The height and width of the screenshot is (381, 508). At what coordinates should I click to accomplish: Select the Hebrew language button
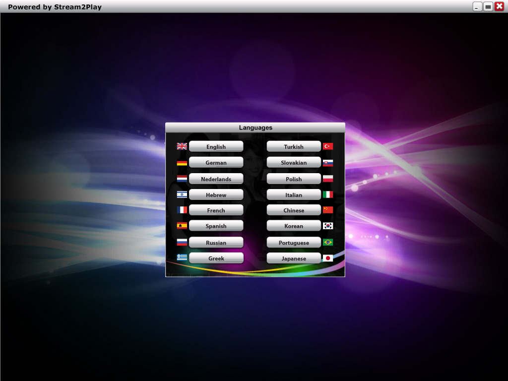click(216, 194)
